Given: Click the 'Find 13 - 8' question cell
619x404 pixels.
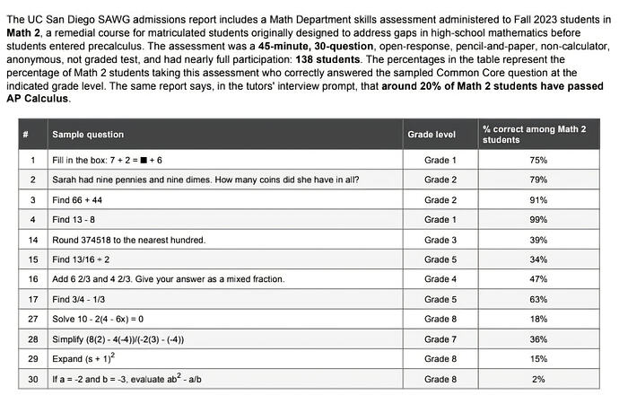Looking at the screenshot, I should 225,220.
